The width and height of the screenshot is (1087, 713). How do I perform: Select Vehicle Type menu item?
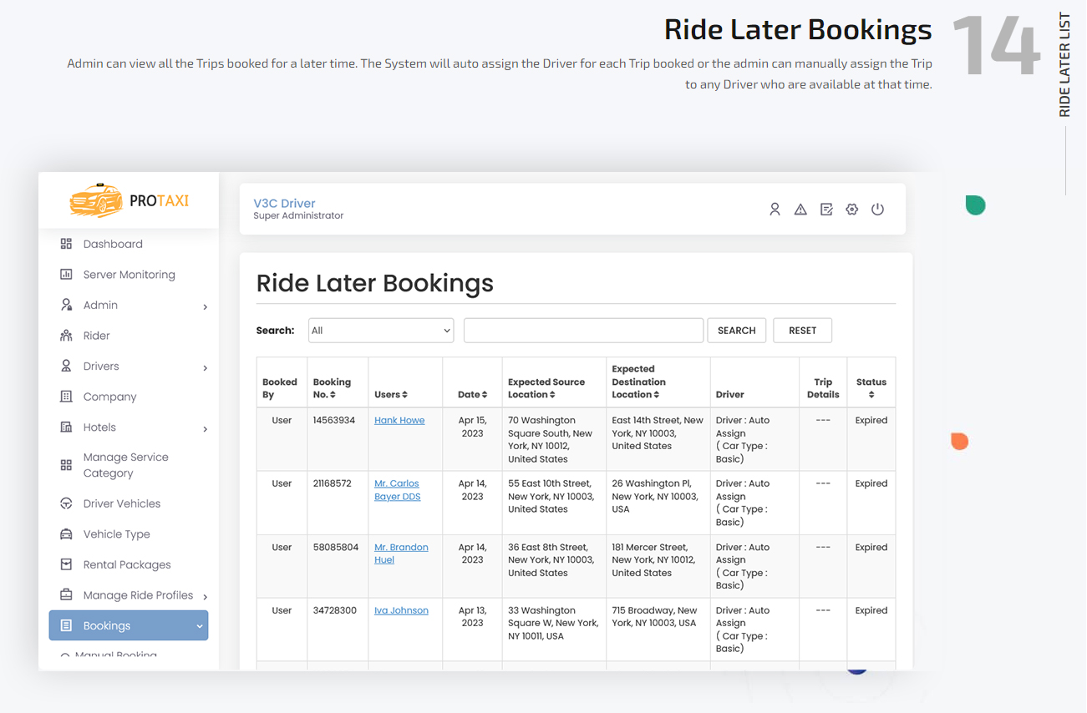pyautogui.click(x=117, y=534)
